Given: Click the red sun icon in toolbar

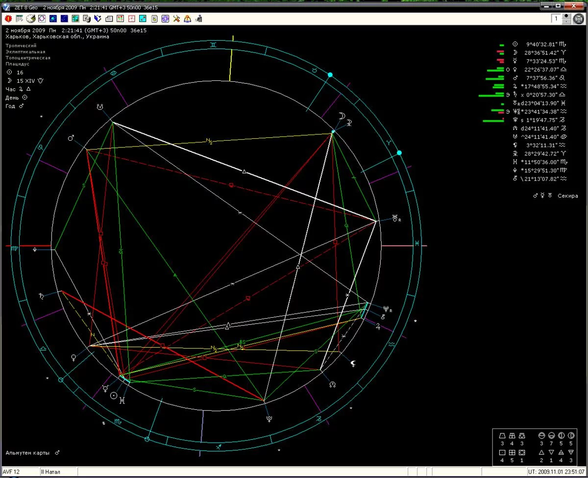Looking at the screenshot, I should (x=8, y=19).
